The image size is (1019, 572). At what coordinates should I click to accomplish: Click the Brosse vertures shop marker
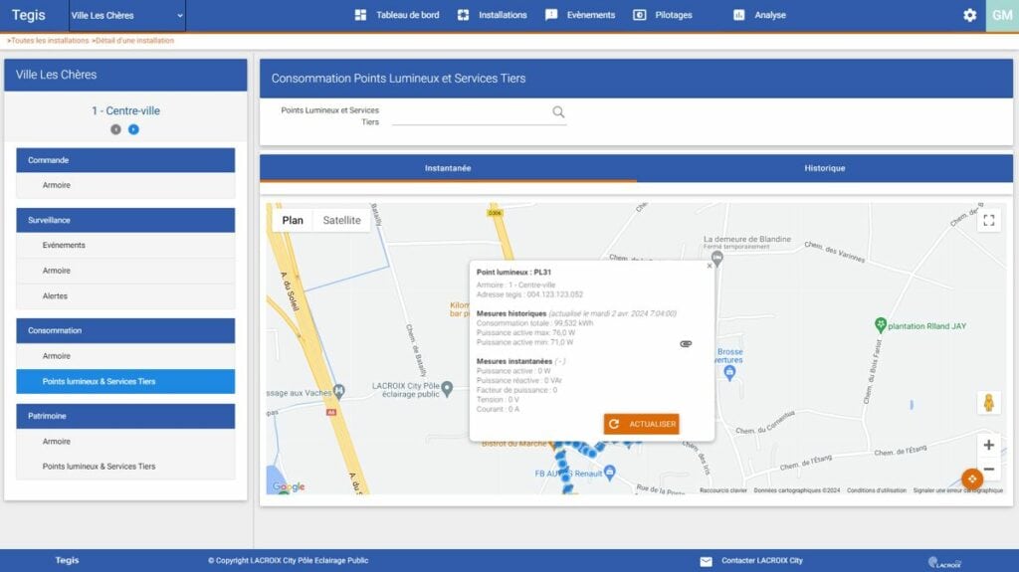(729, 372)
